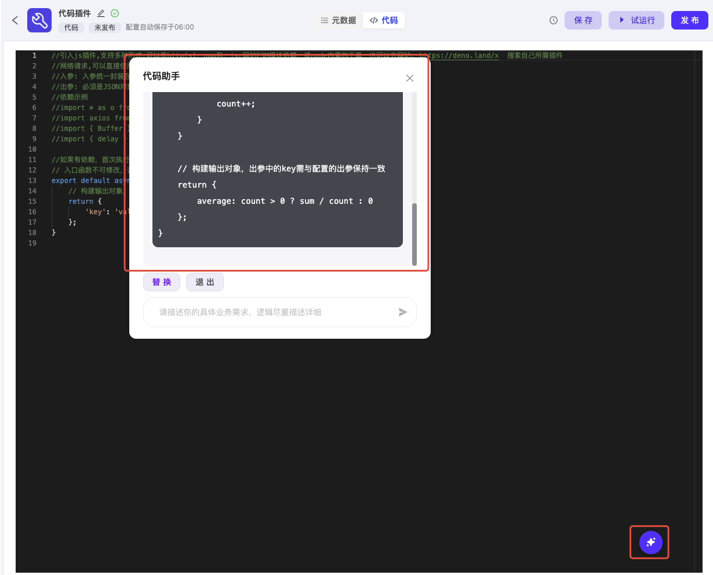Click 退出 to exit the assistant
Image resolution: width=713 pixels, height=575 pixels.
click(205, 282)
